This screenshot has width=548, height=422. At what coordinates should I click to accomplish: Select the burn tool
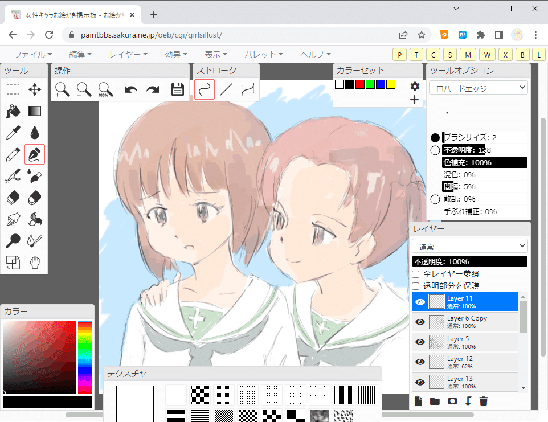click(x=35, y=241)
